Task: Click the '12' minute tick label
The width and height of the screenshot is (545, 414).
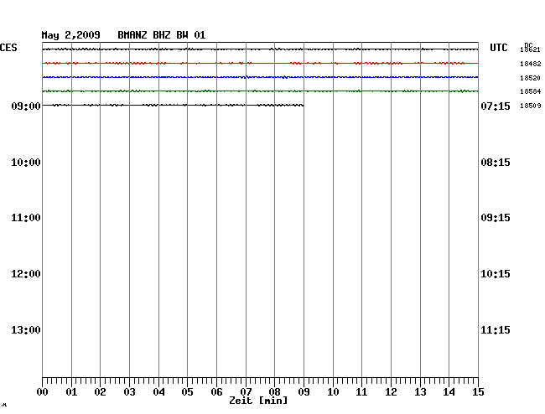Action: [x=391, y=392]
